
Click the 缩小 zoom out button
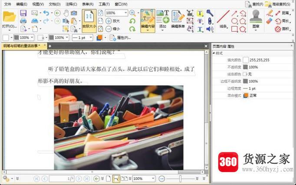(x=113, y=29)
